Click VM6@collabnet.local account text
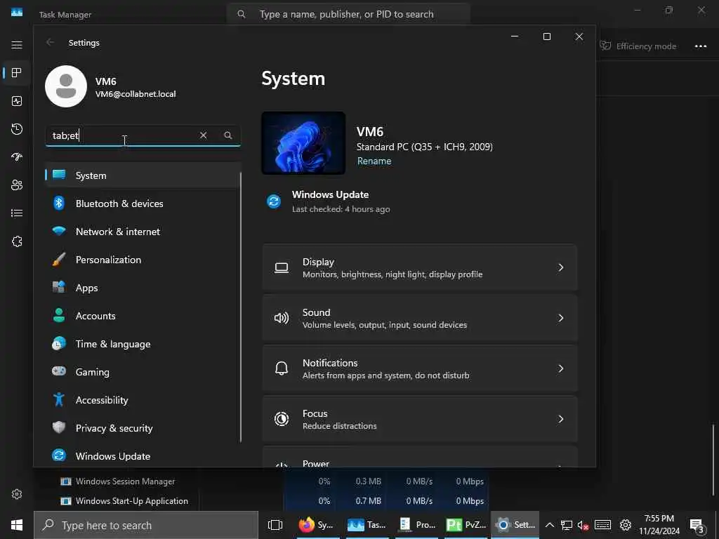This screenshot has height=539, width=719. click(136, 94)
